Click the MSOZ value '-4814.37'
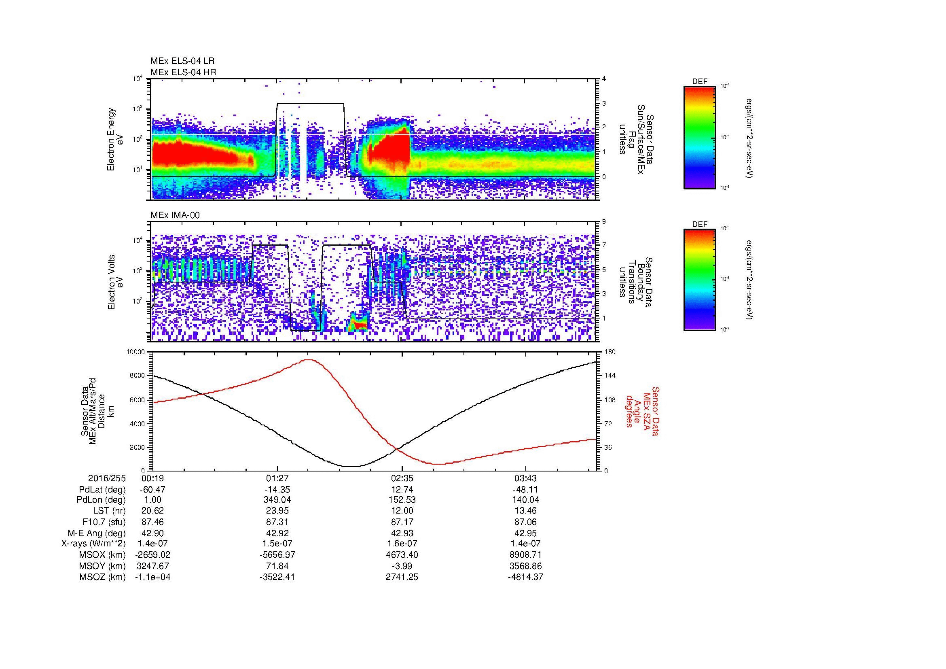The image size is (946, 669). pos(525,577)
